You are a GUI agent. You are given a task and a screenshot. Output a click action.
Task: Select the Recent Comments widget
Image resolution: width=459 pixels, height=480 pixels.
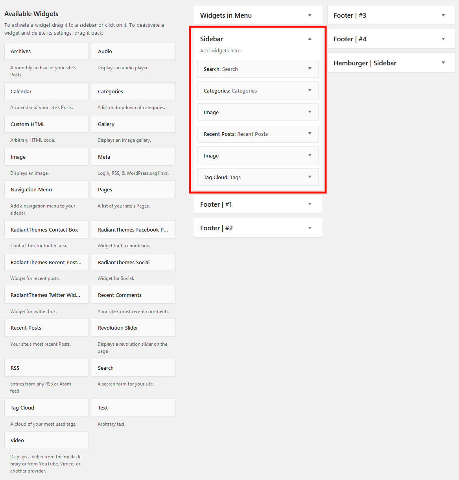[x=134, y=295]
